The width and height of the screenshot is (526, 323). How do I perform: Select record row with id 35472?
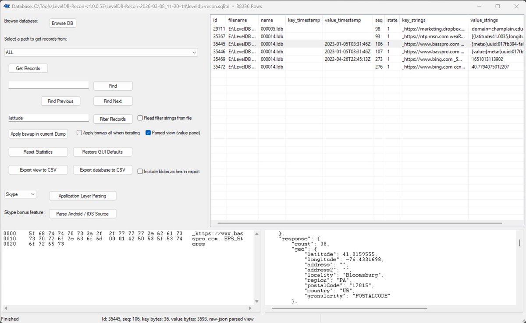[367, 67]
